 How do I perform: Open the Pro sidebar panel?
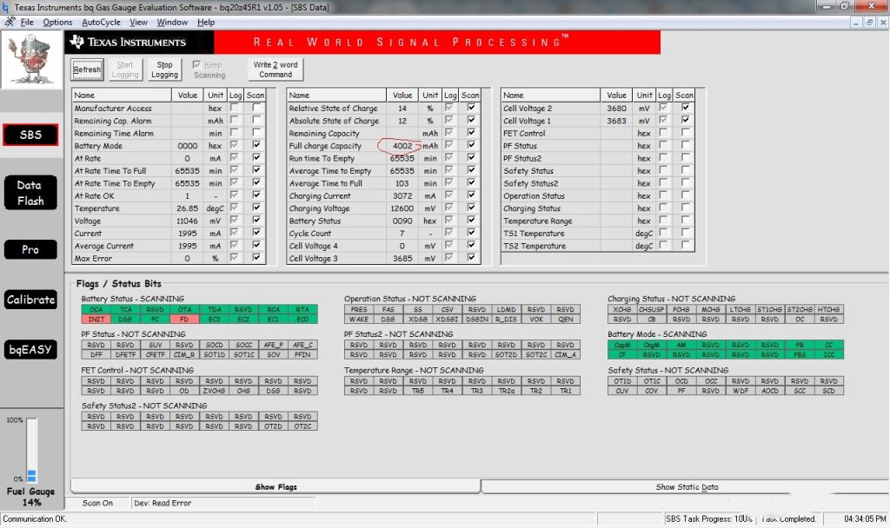30,249
